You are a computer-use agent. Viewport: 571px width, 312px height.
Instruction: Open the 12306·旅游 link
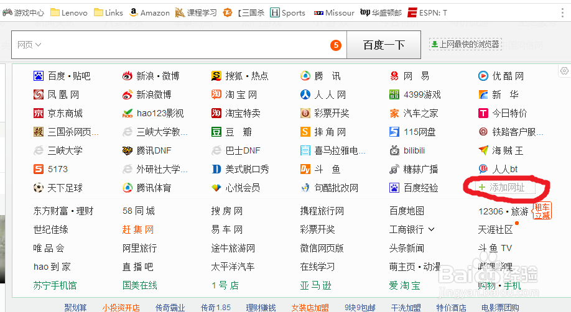[x=503, y=211]
